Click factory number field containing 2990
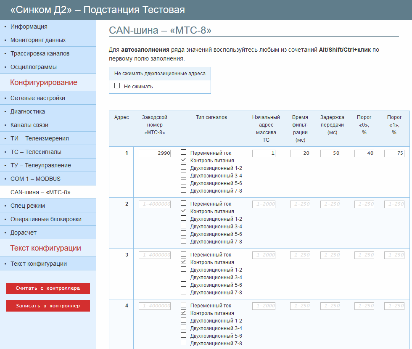The height and width of the screenshot is (349, 412). pos(155,153)
